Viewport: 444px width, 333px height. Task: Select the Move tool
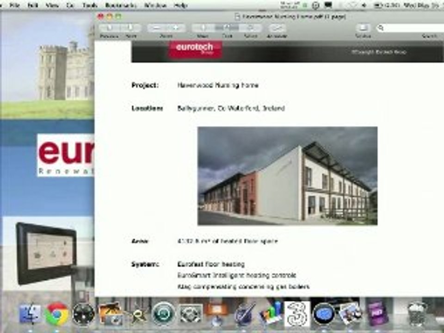(x=203, y=27)
